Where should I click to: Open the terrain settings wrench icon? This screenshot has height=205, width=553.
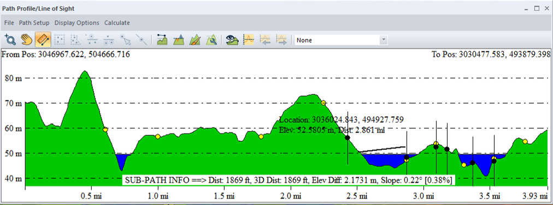[211, 40]
